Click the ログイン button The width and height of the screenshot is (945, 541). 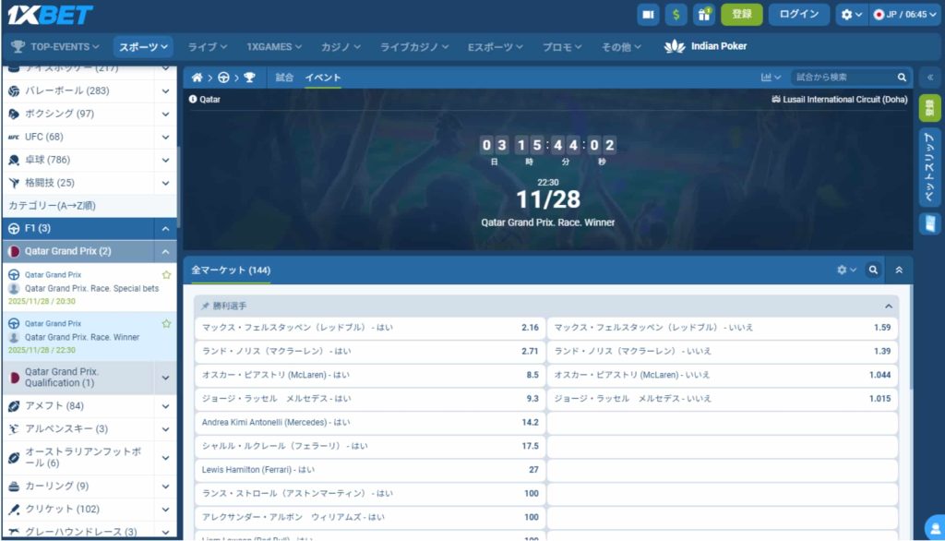[x=798, y=14]
